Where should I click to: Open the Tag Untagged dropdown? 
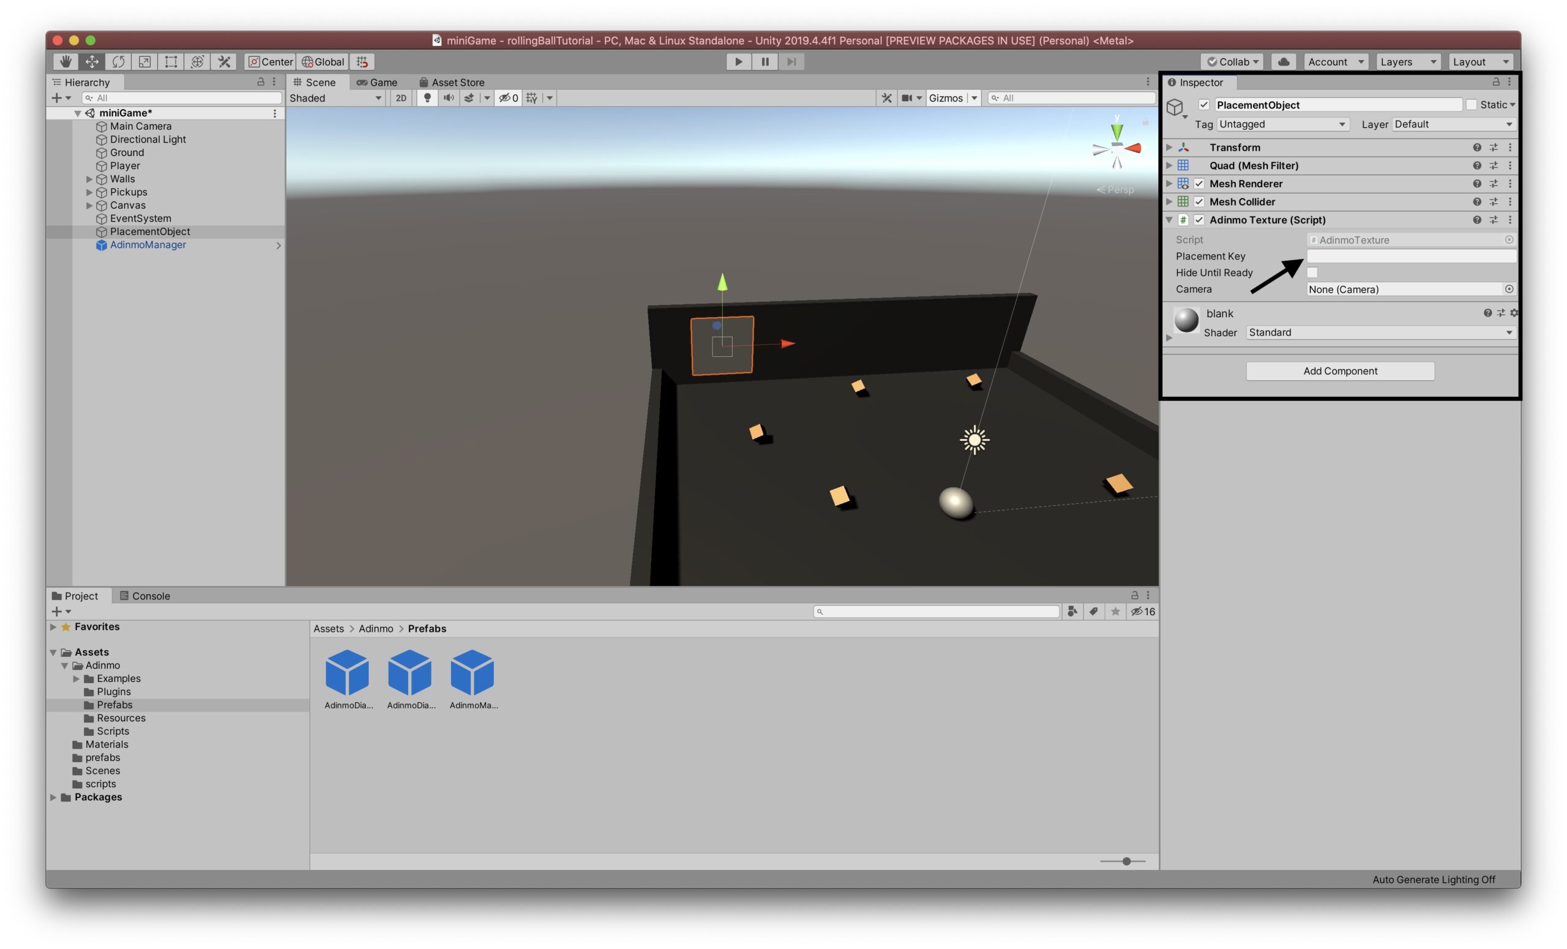[x=1282, y=125]
